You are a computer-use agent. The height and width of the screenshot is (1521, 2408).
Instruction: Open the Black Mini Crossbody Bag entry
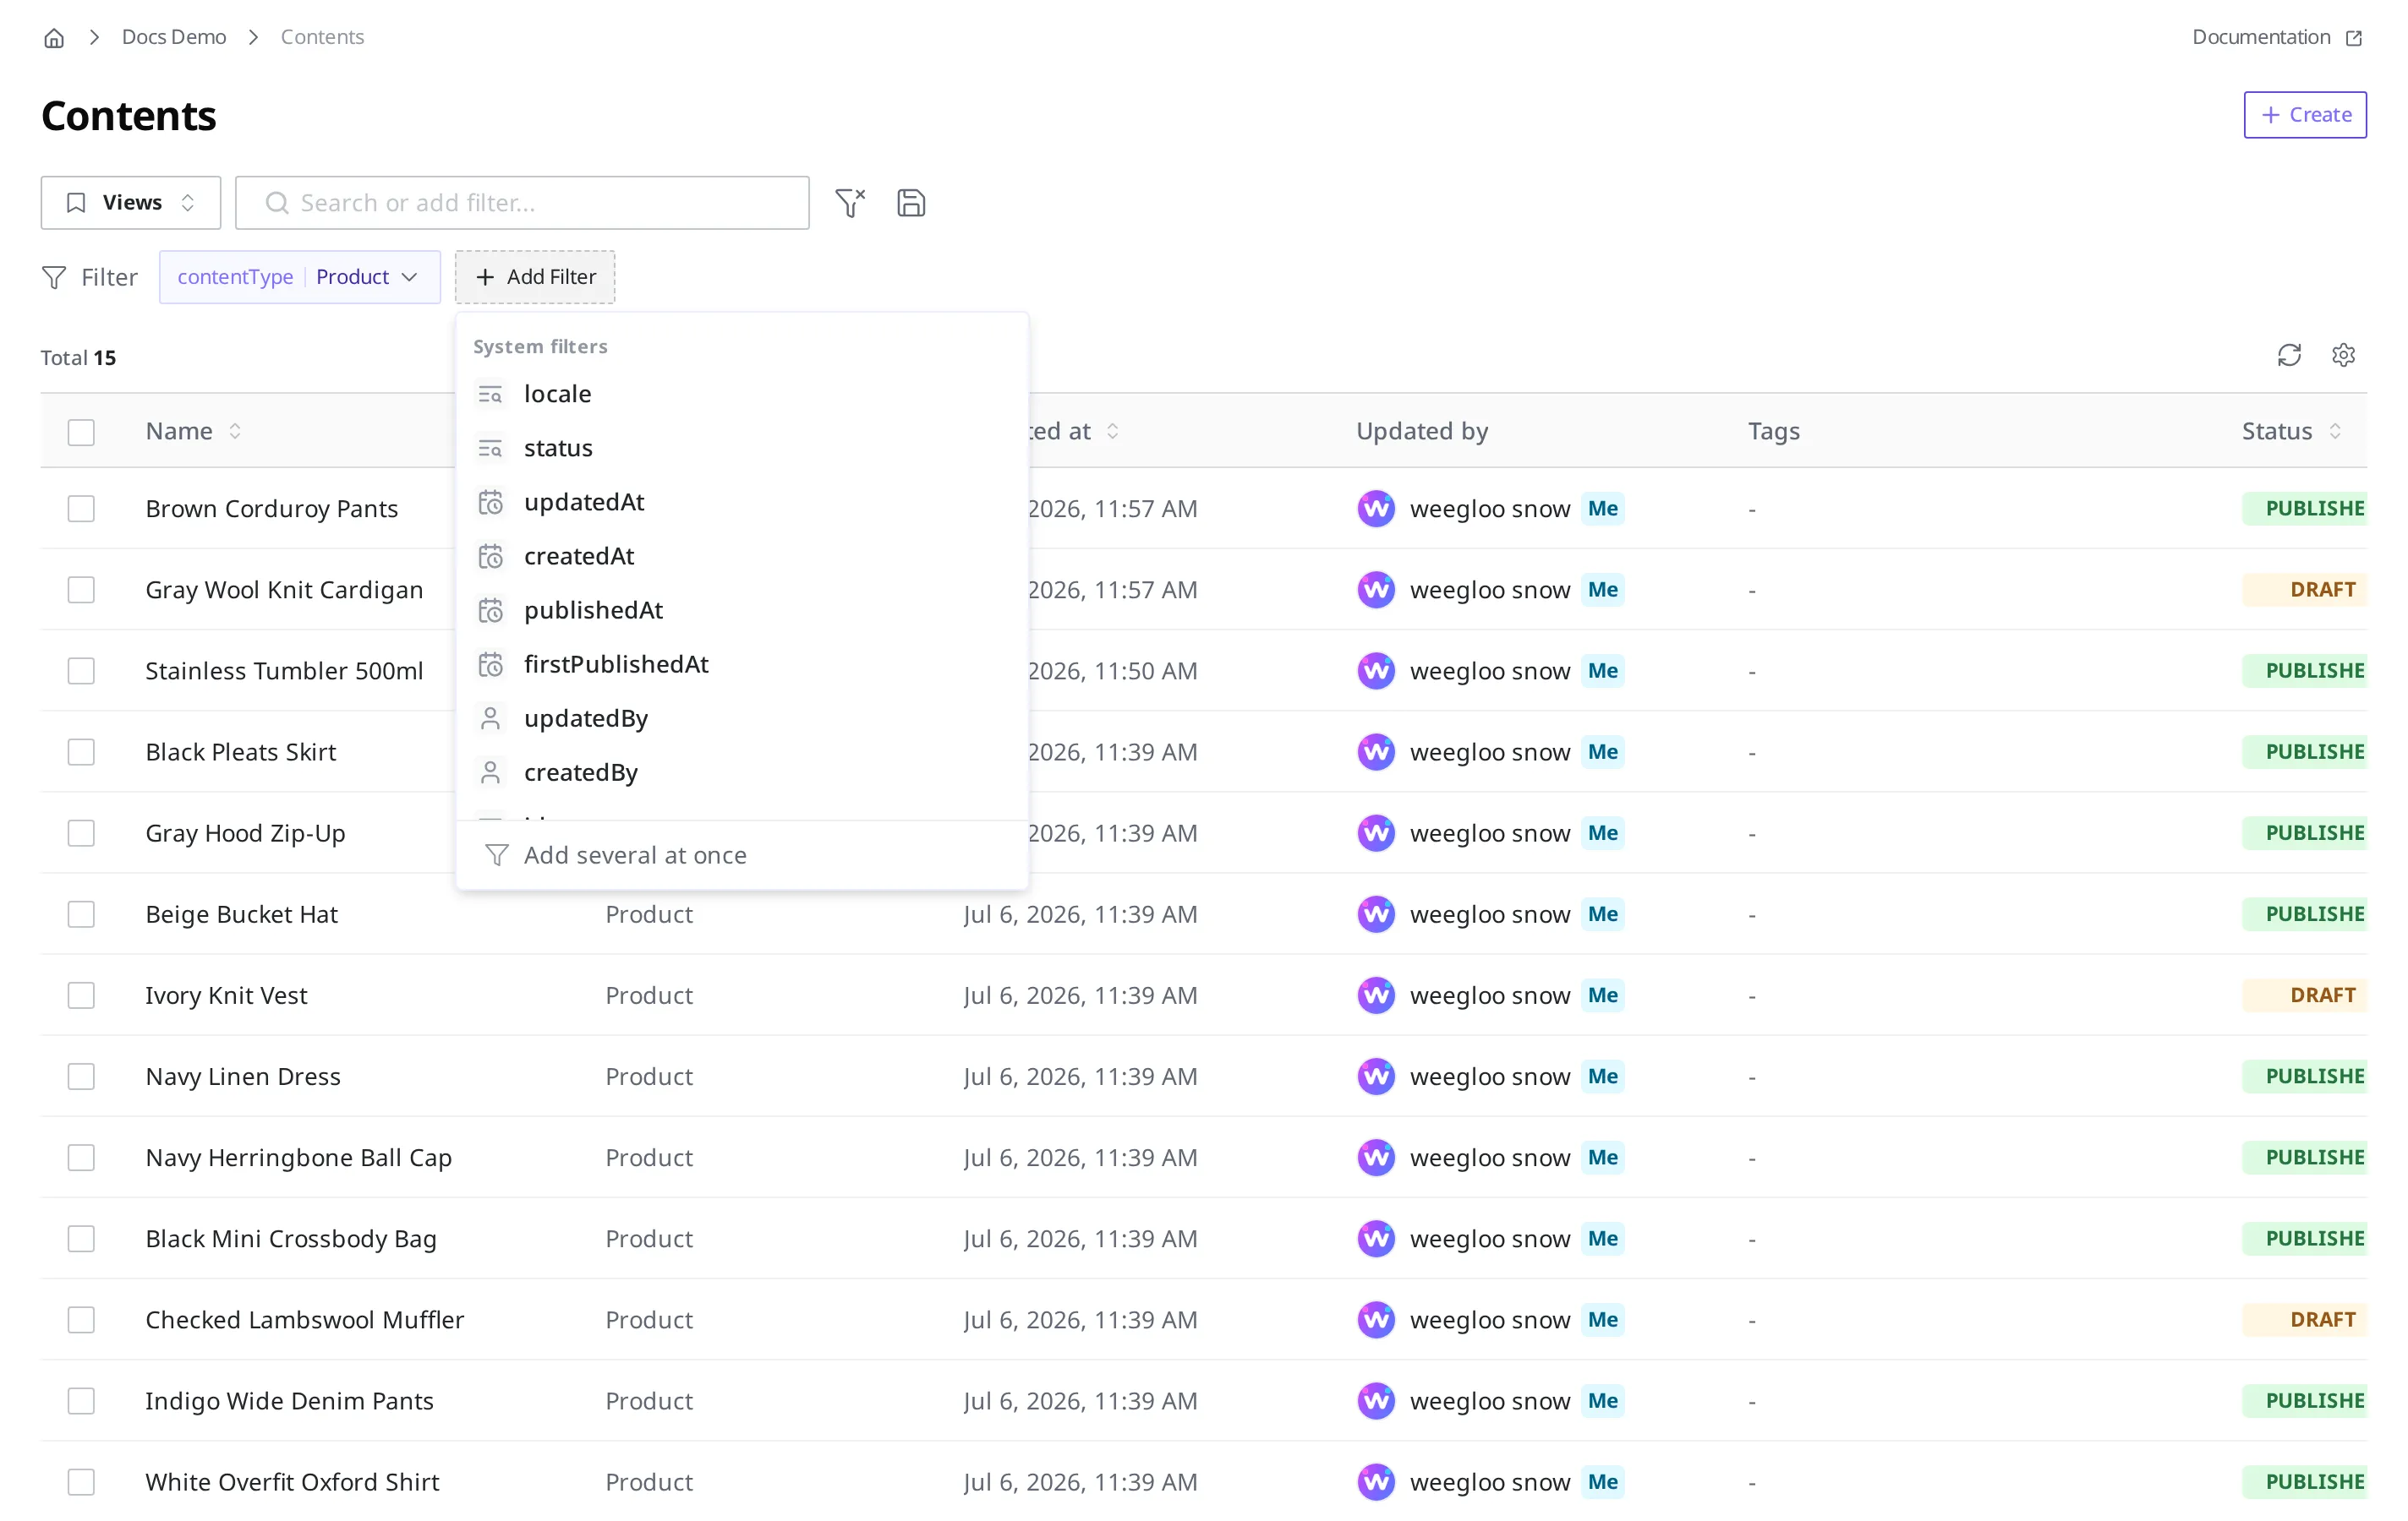click(291, 1238)
